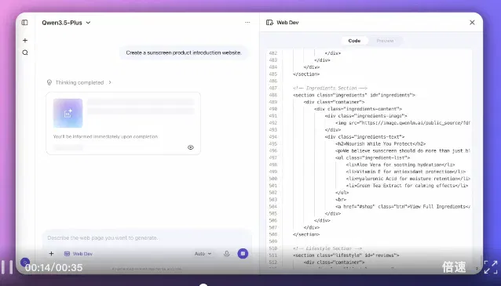Click the microphone voice input icon
Viewport: 501px width, 286px height.
point(226,254)
